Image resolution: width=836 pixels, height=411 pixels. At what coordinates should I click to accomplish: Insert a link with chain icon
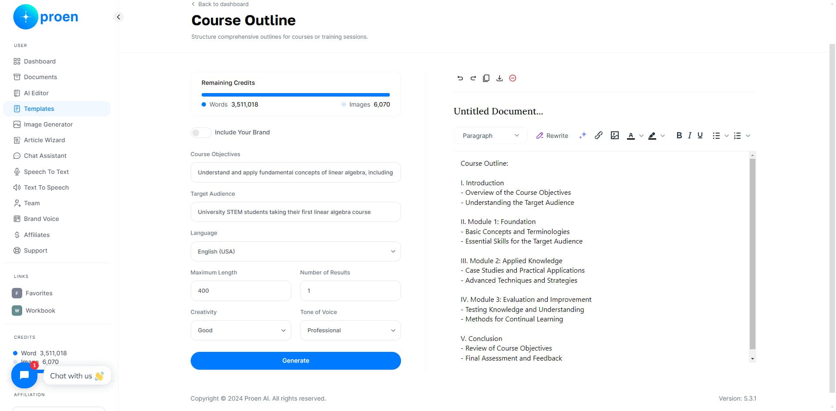tap(599, 135)
